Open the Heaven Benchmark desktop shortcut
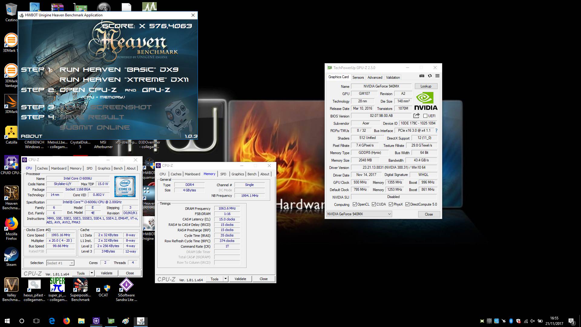The image size is (581, 327). click(x=11, y=198)
